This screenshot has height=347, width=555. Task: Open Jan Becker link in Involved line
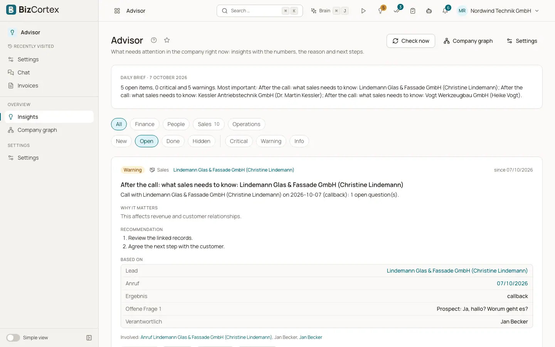coord(311,337)
